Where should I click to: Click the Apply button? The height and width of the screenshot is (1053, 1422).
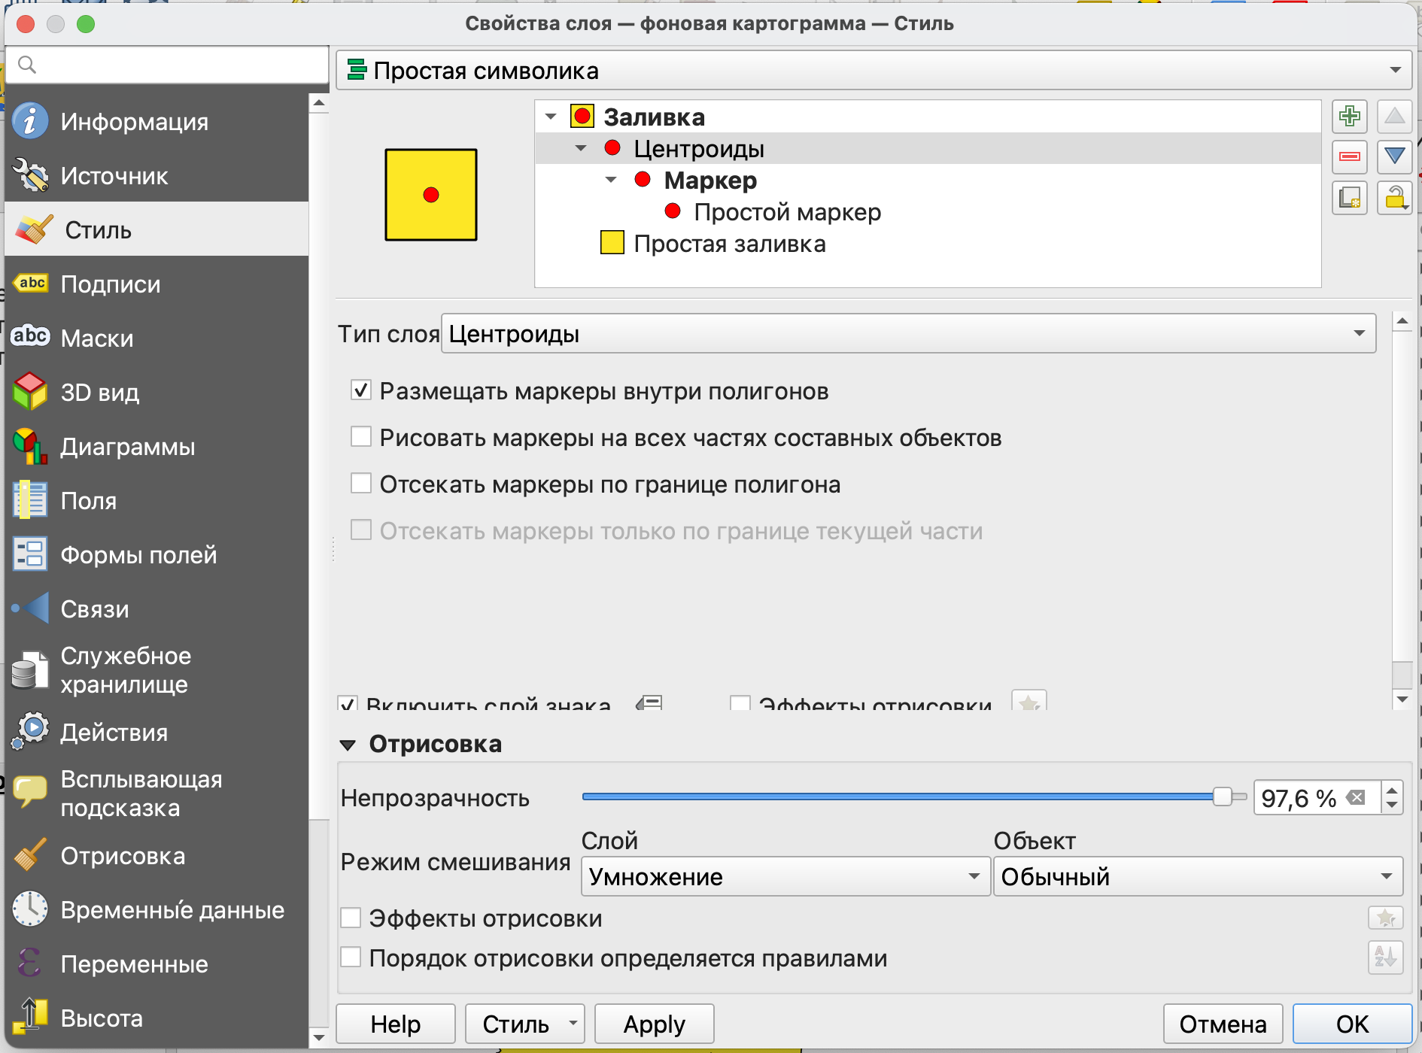[x=654, y=1024]
